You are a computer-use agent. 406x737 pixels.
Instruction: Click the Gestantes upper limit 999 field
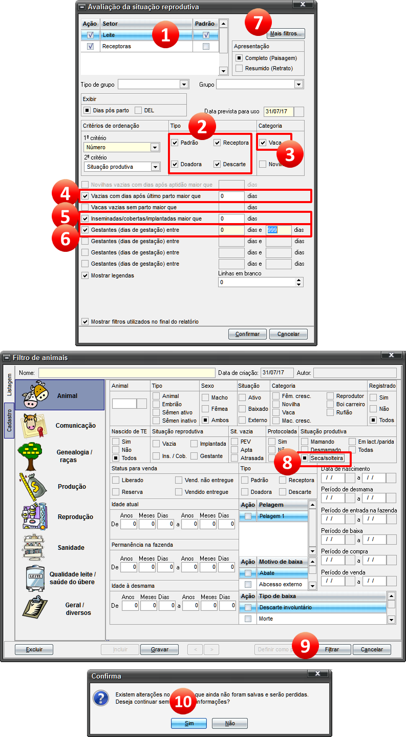click(279, 230)
